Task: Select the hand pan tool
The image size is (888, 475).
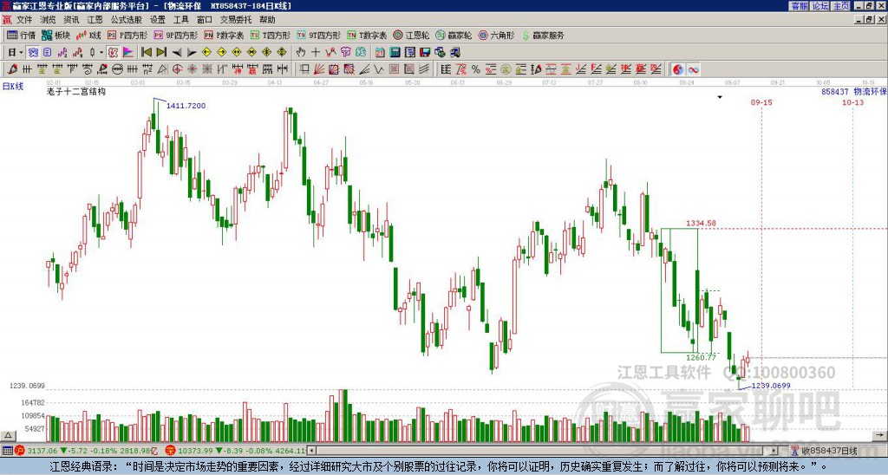Action: click(x=301, y=52)
